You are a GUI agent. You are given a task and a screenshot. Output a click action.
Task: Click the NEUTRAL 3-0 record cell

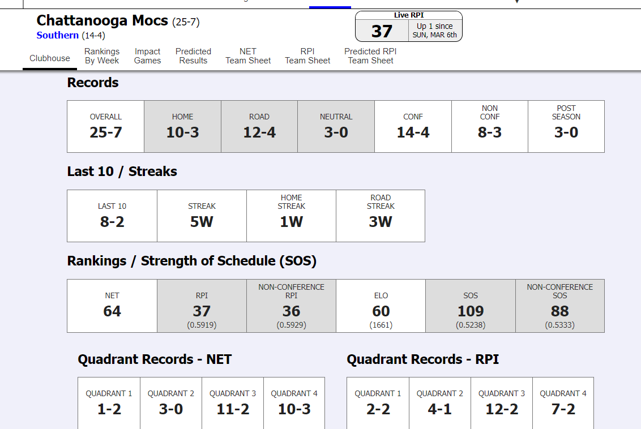point(336,126)
